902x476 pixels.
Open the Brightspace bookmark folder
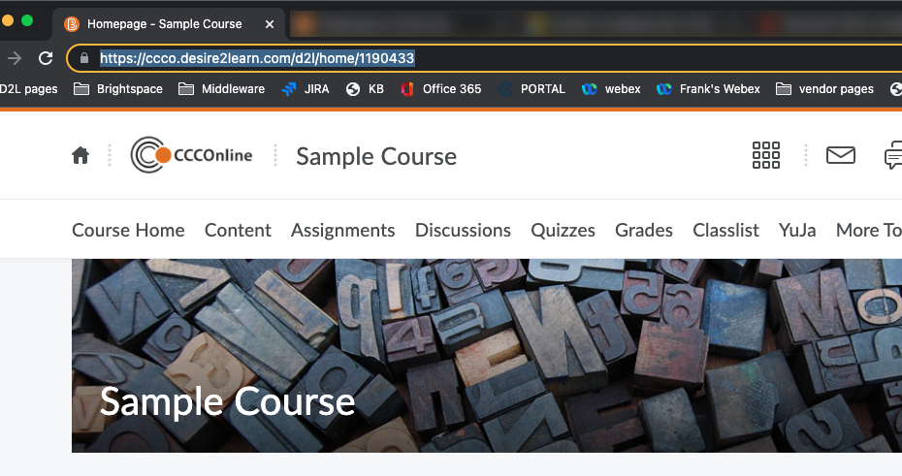coord(118,89)
